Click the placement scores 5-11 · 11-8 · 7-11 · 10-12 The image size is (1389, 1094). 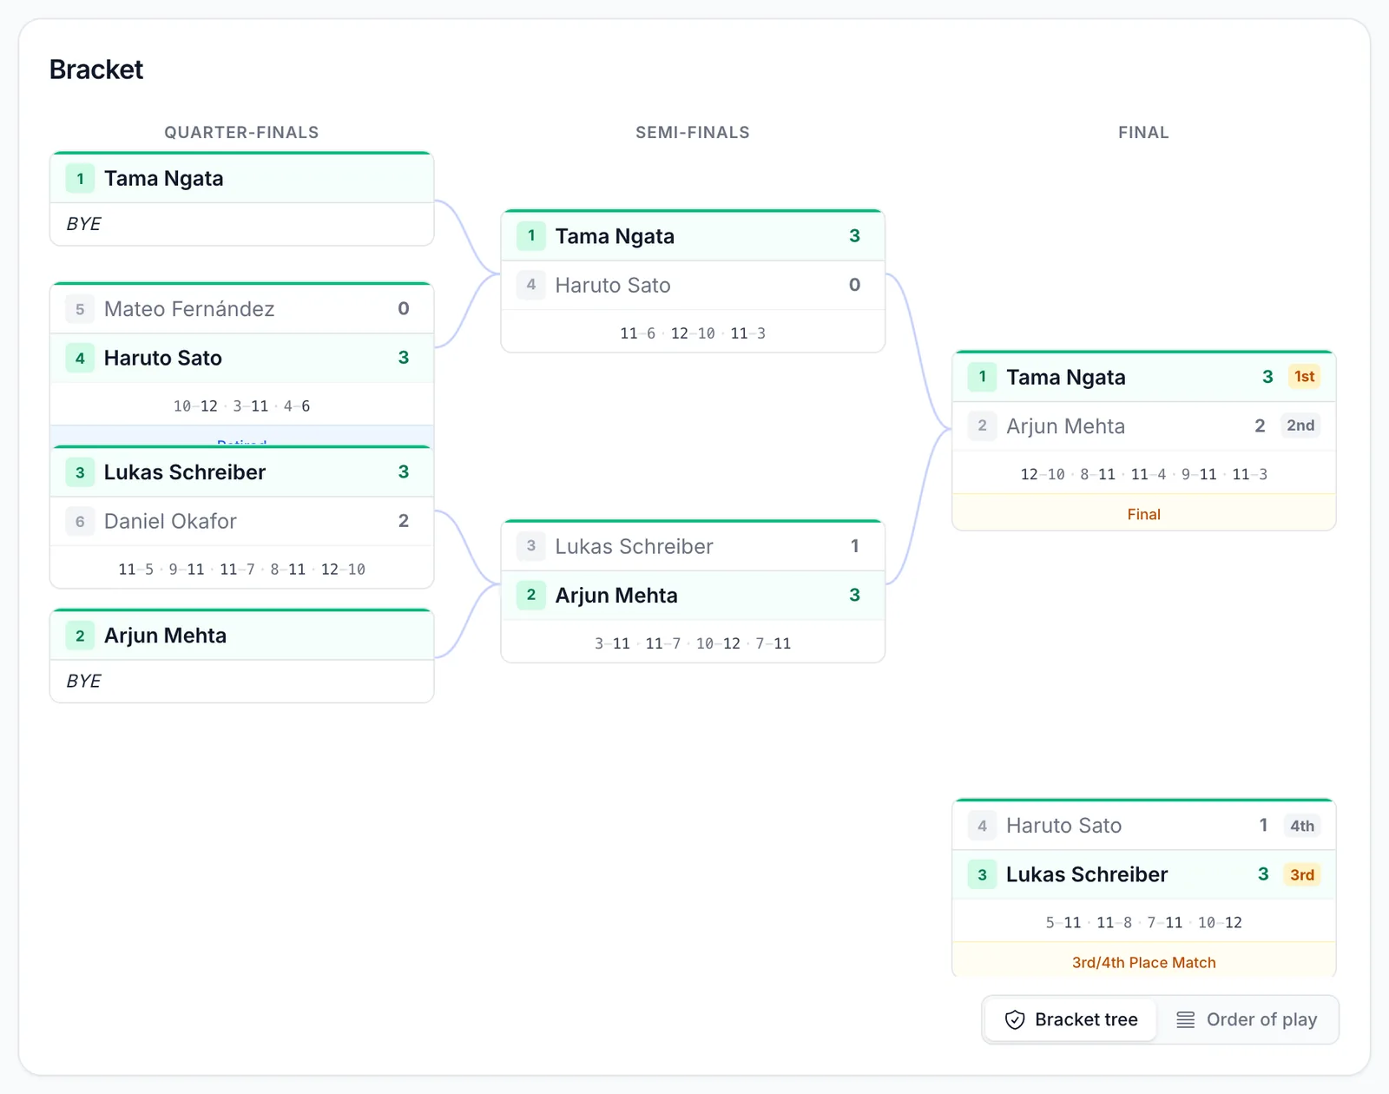click(x=1144, y=922)
